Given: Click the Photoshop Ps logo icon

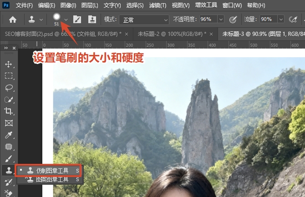Looking at the screenshot, I should [x=6, y=5].
